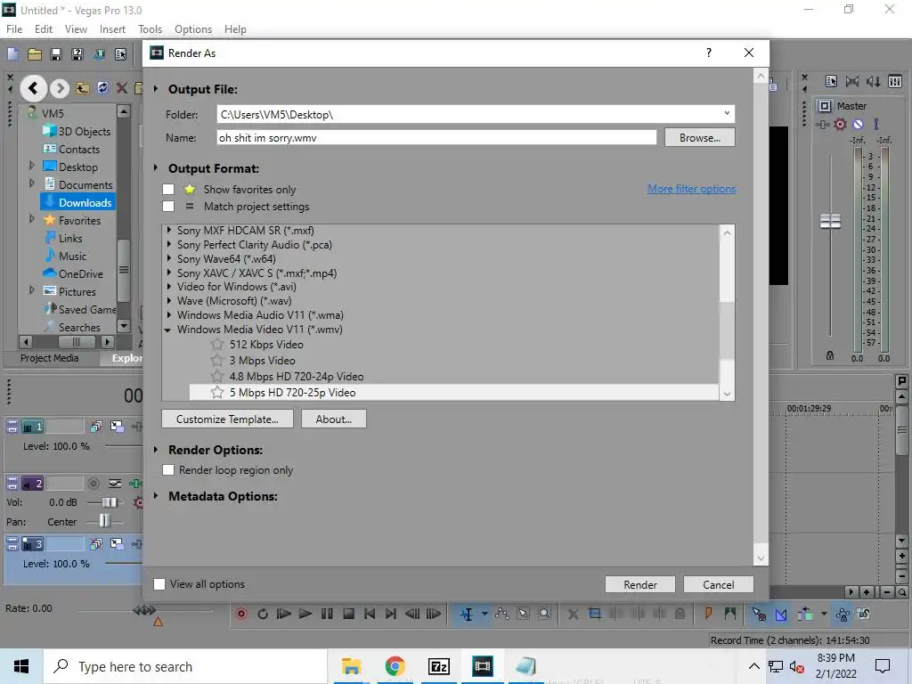912x684 pixels.
Task: Open the Edit menu
Action: (x=44, y=29)
